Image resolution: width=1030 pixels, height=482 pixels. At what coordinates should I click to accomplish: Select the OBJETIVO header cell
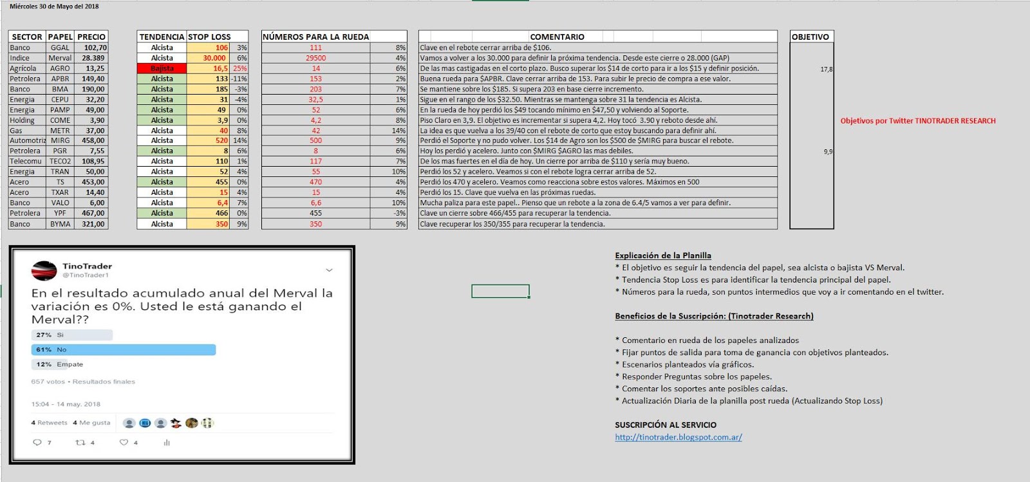pos(811,37)
